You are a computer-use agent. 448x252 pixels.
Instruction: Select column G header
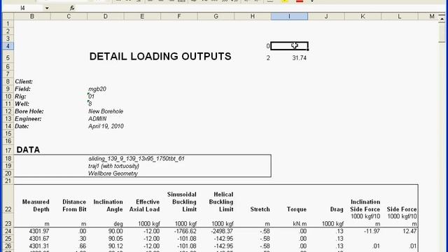216,17
